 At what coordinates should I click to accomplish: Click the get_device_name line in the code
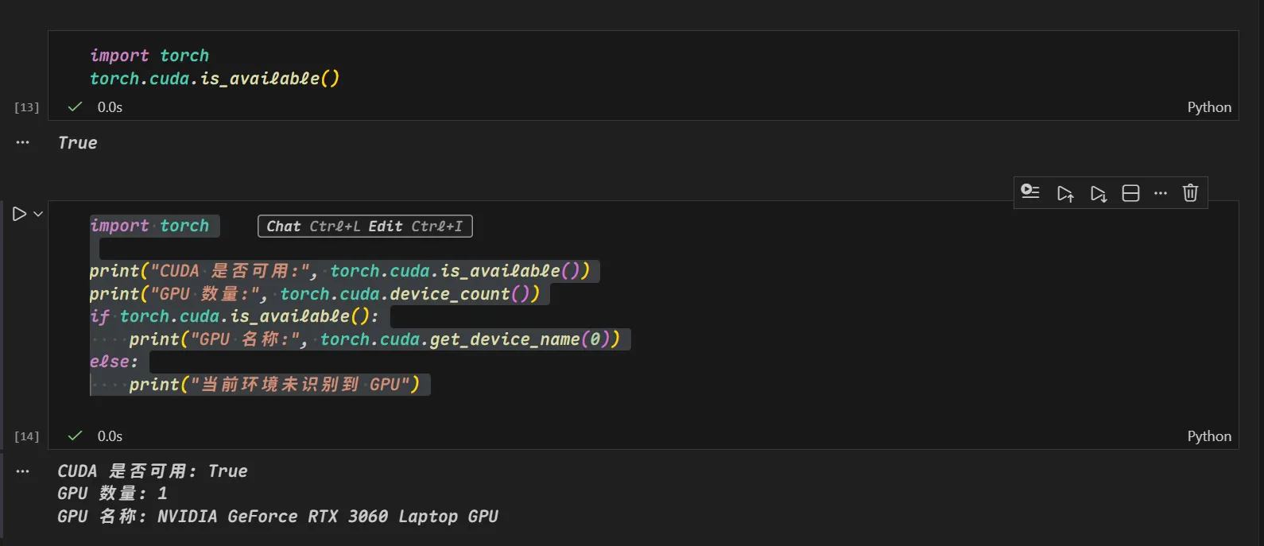(x=374, y=339)
